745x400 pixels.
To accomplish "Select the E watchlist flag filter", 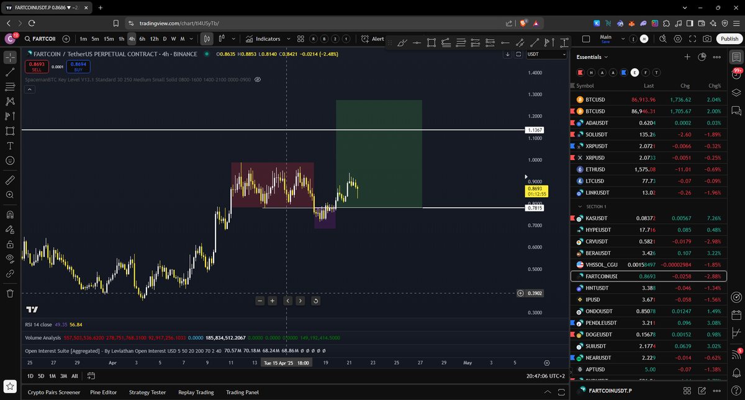I will click(x=634, y=73).
